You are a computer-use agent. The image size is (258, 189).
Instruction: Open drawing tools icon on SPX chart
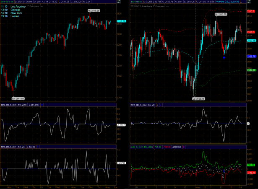119,2
